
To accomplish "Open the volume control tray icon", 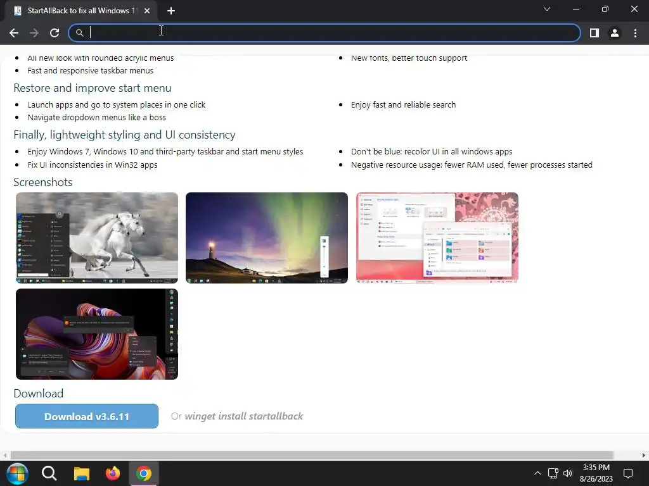I will (x=568, y=473).
